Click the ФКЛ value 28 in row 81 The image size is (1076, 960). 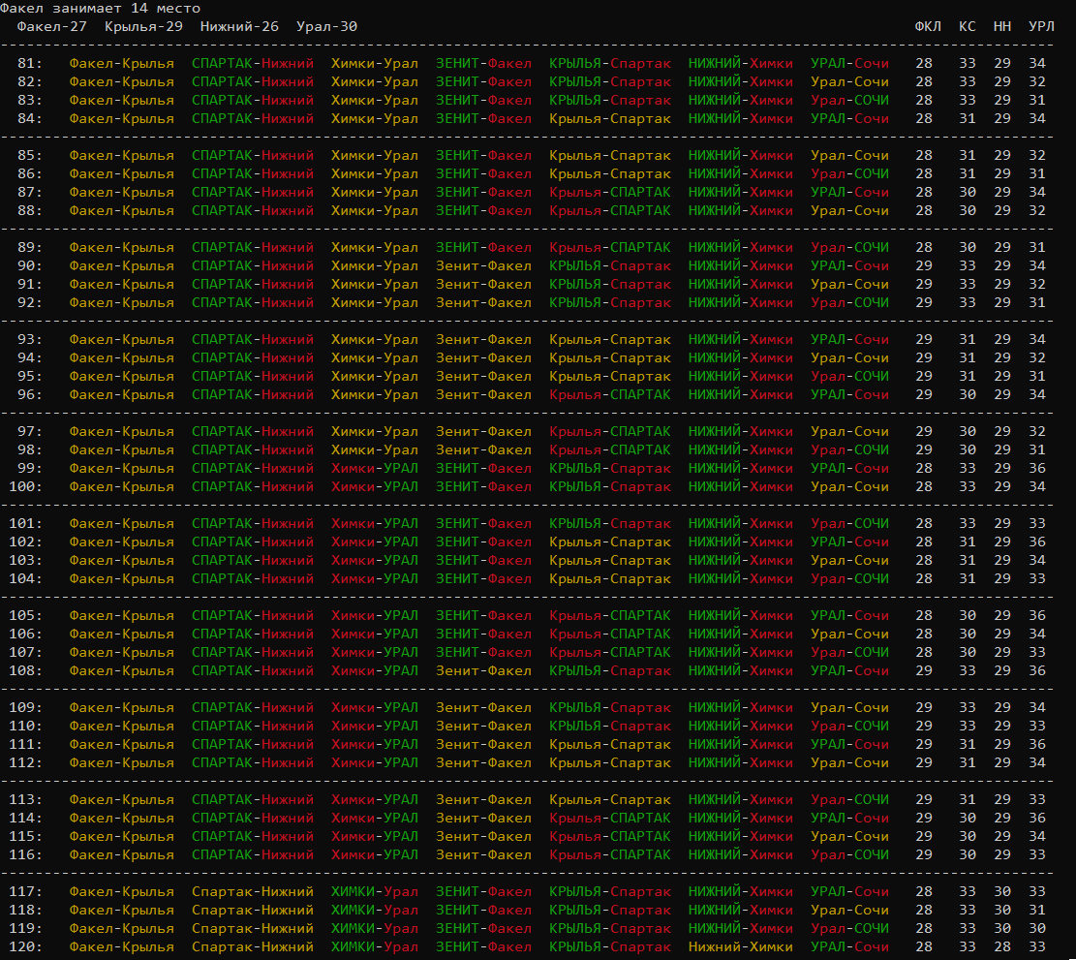[924, 64]
